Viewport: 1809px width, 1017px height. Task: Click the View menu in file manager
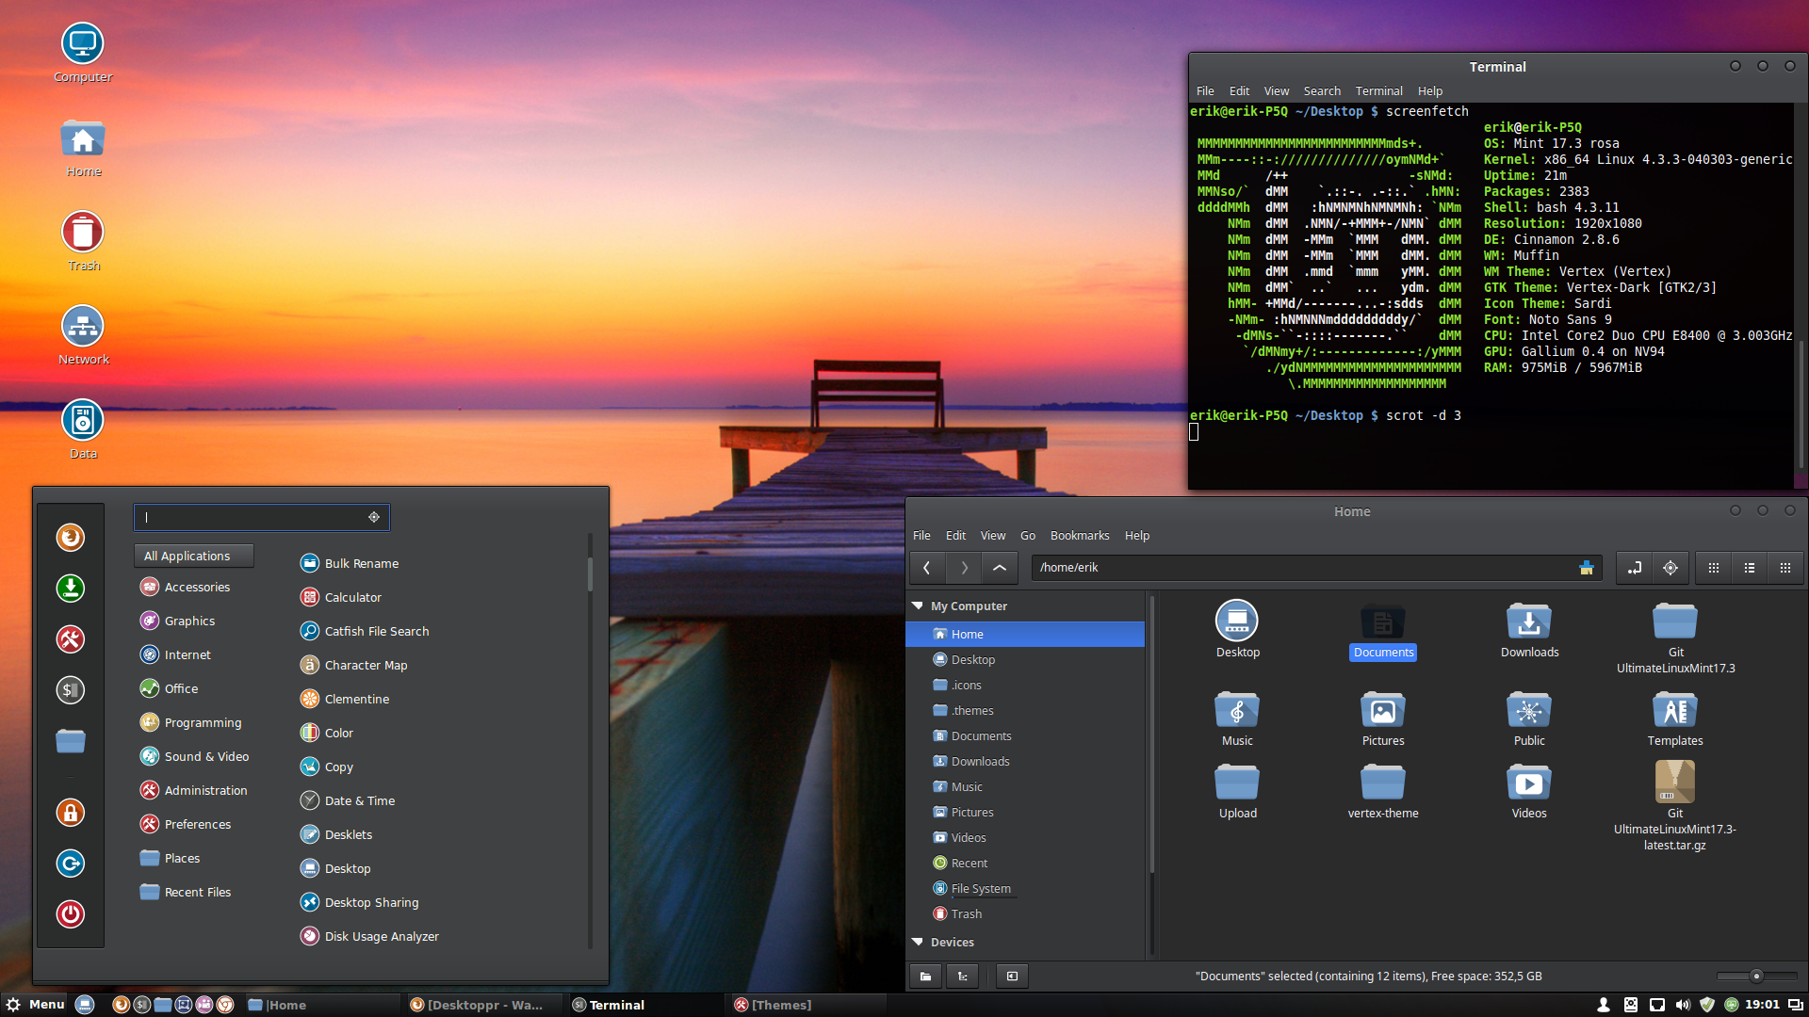(x=991, y=534)
